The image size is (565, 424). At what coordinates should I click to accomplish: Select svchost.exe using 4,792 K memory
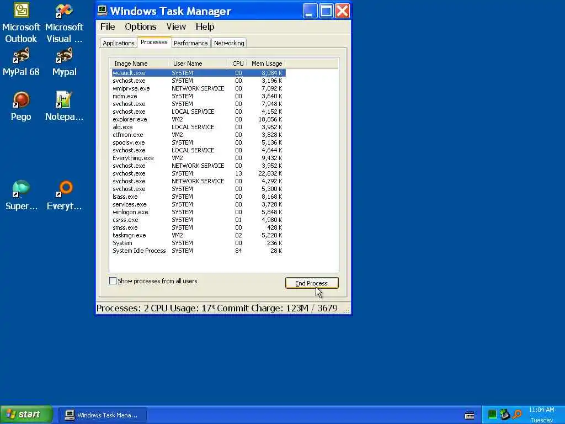pyautogui.click(x=198, y=181)
